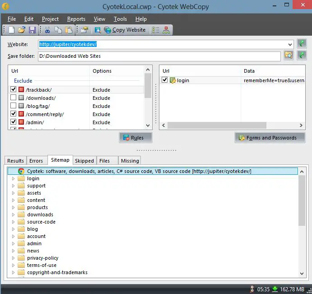Click the 162.78 MB status bar value
The height and width of the screenshot is (294, 312).
coord(292,289)
